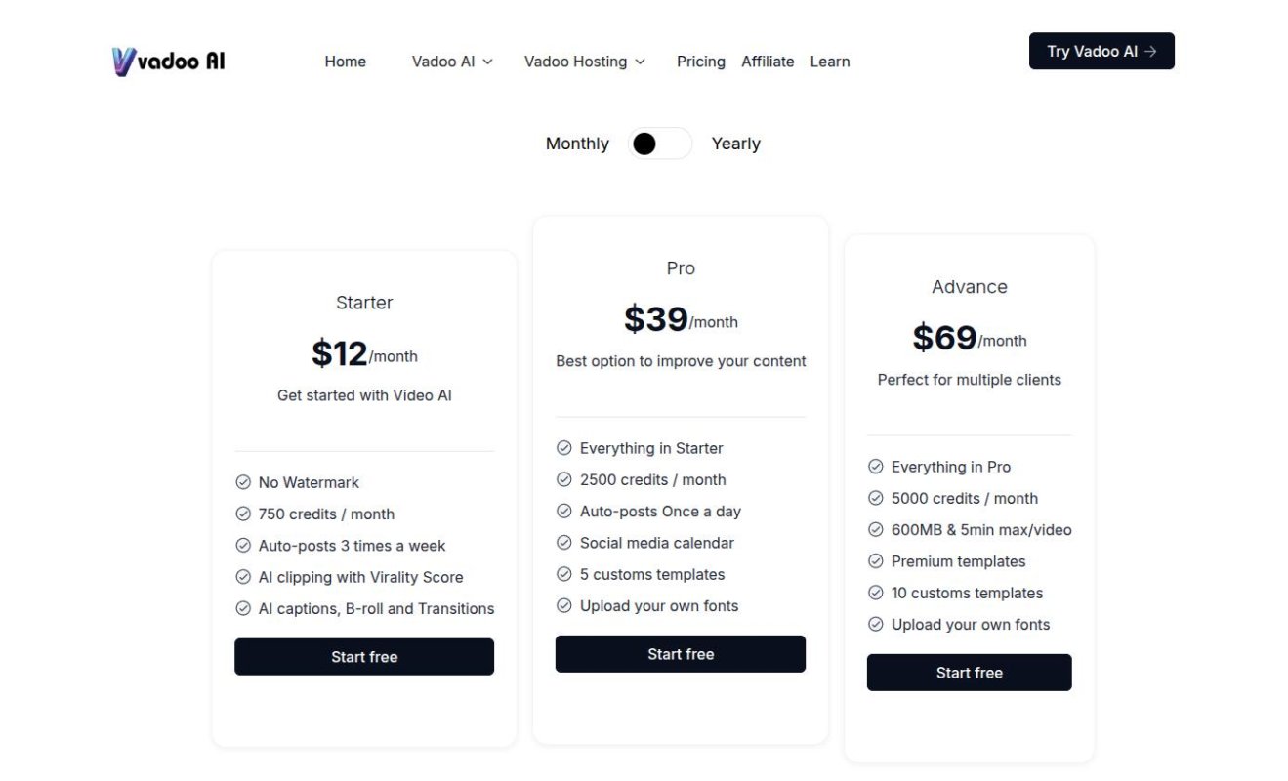
Task: Expand the Vadoo Hosting dropdown menu
Action: (x=585, y=62)
